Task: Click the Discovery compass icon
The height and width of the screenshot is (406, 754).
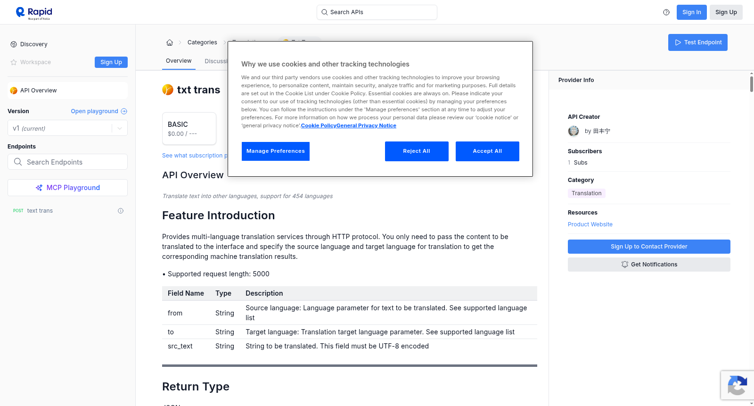Action: [14, 44]
